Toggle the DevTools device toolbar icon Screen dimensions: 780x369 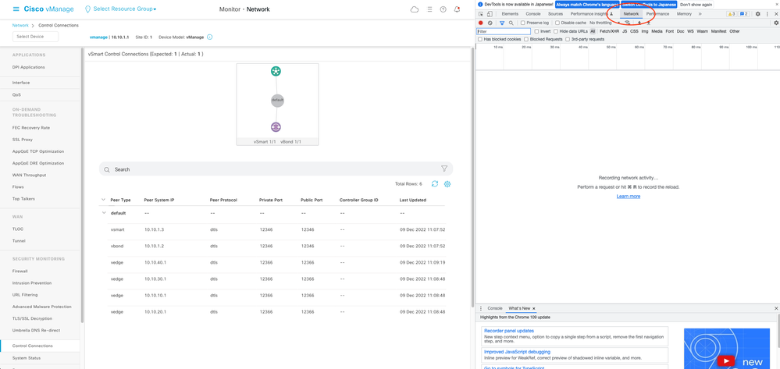490,14
